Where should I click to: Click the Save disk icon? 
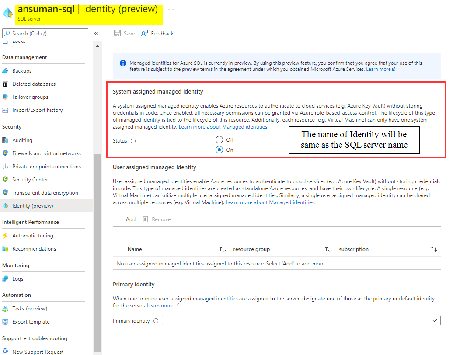pyautogui.click(x=117, y=33)
